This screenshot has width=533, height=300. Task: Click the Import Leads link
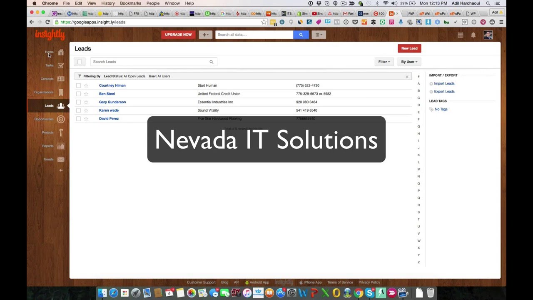pyautogui.click(x=444, y=83)
